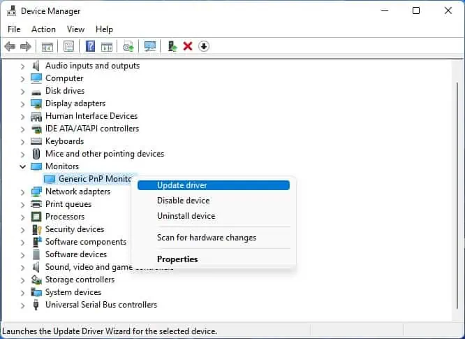465x339 pixels.
Task: Select the Generic PnP Monitor entry
Action: tap(88, 179)
